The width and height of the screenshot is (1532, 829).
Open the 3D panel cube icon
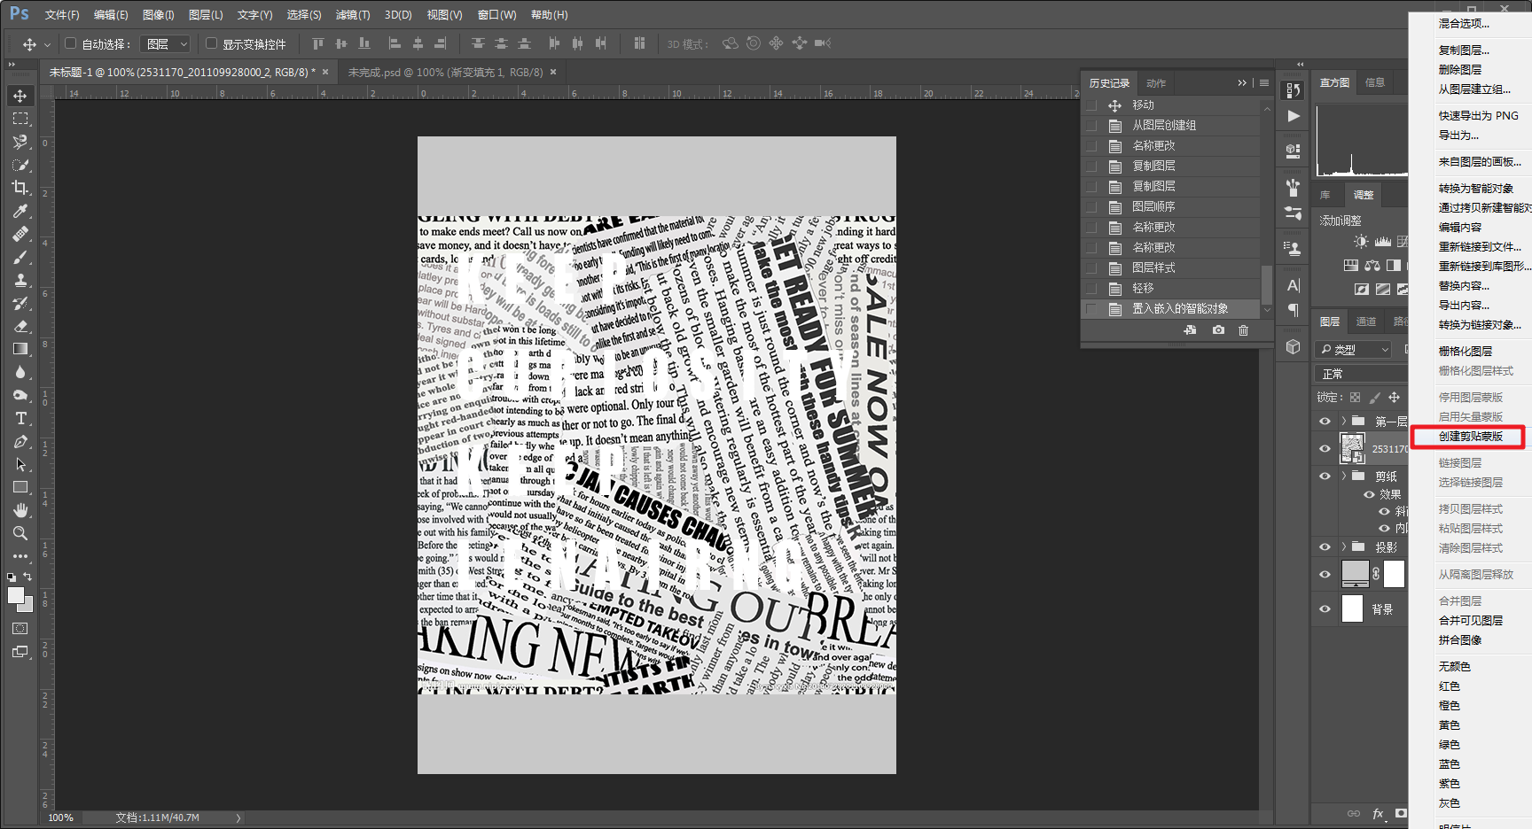pyautogui.click(x=1294, y=347)
